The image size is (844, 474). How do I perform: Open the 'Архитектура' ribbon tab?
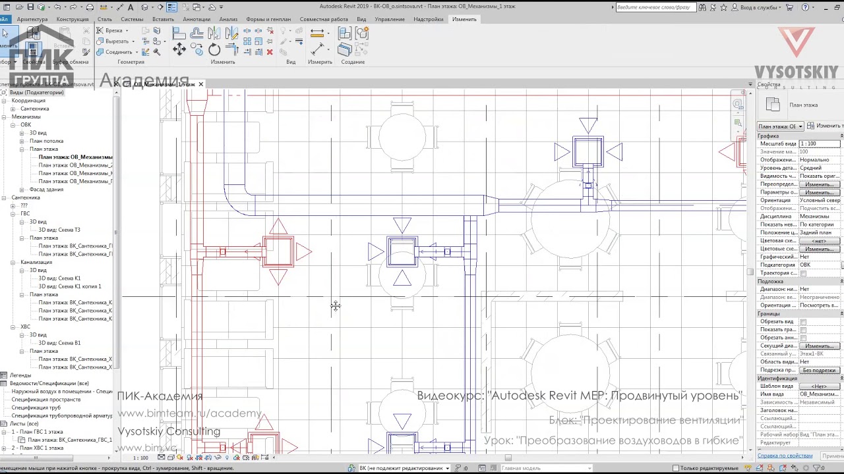32,19
